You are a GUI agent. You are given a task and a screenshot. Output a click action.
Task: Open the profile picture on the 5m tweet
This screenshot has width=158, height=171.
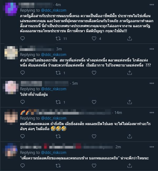[11, 87]
